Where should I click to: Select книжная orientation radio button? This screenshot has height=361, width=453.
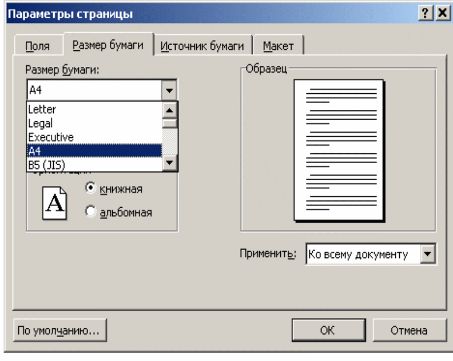click(x=90, y=189)
